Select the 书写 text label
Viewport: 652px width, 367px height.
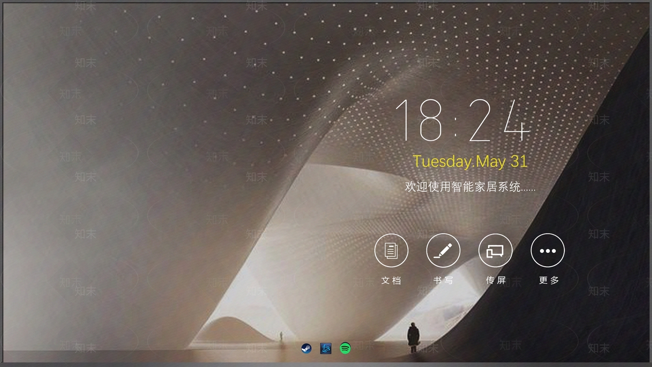(443, 281)
